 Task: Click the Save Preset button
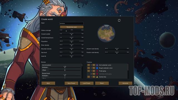click(71, 83)
